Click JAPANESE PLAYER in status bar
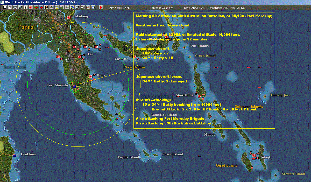Viewport: 311px width, 182px height. click(x=120, y=8)
